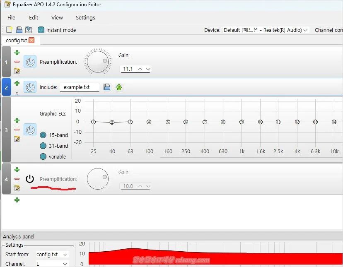Close the config.txt tab
Screen dimensions: 343x267
tap(31, 40)
